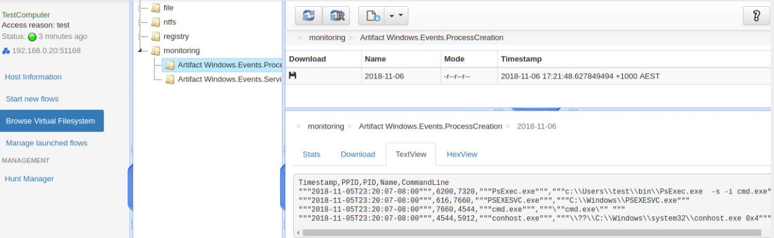774x238 pixels.
Task: Switch to the Stats tab
Action: click(312, 154)
